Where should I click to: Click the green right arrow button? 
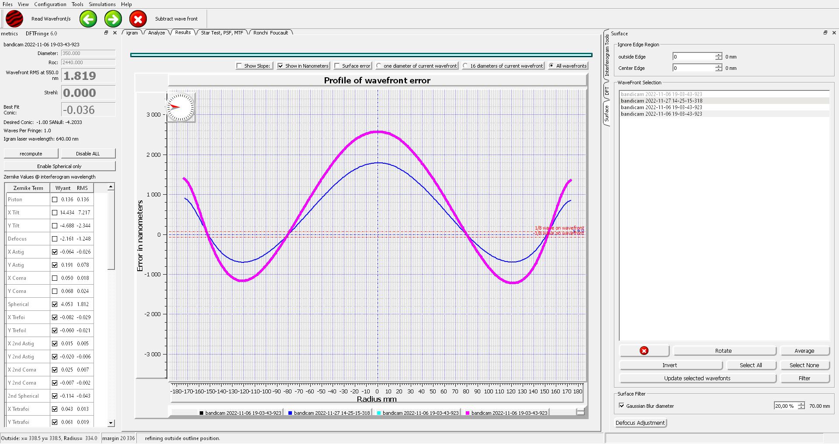(x=113, y=19)
